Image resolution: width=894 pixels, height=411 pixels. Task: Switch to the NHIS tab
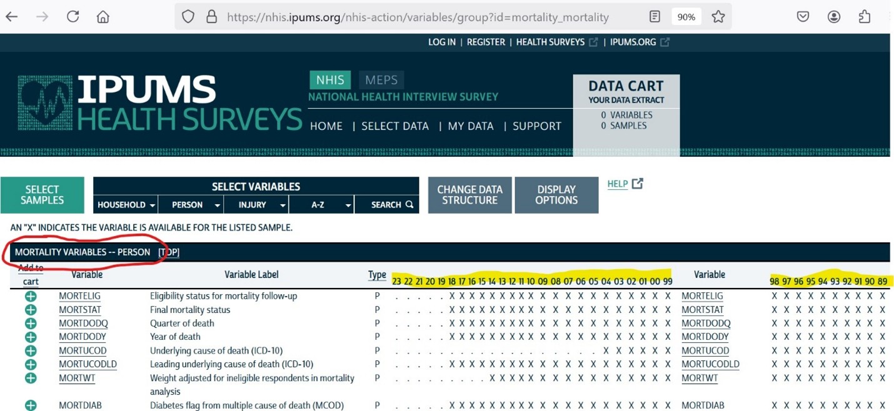point(330,80)
